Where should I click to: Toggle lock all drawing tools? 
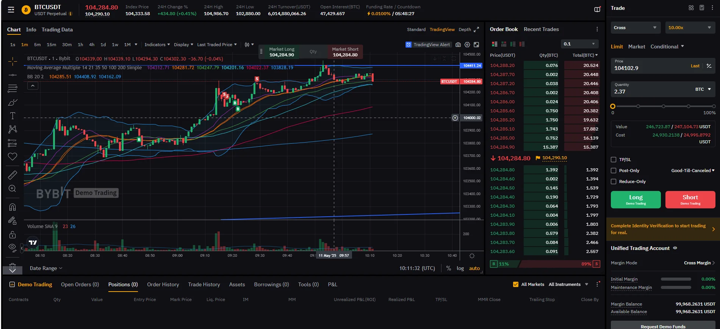click(x=13, y=234)
